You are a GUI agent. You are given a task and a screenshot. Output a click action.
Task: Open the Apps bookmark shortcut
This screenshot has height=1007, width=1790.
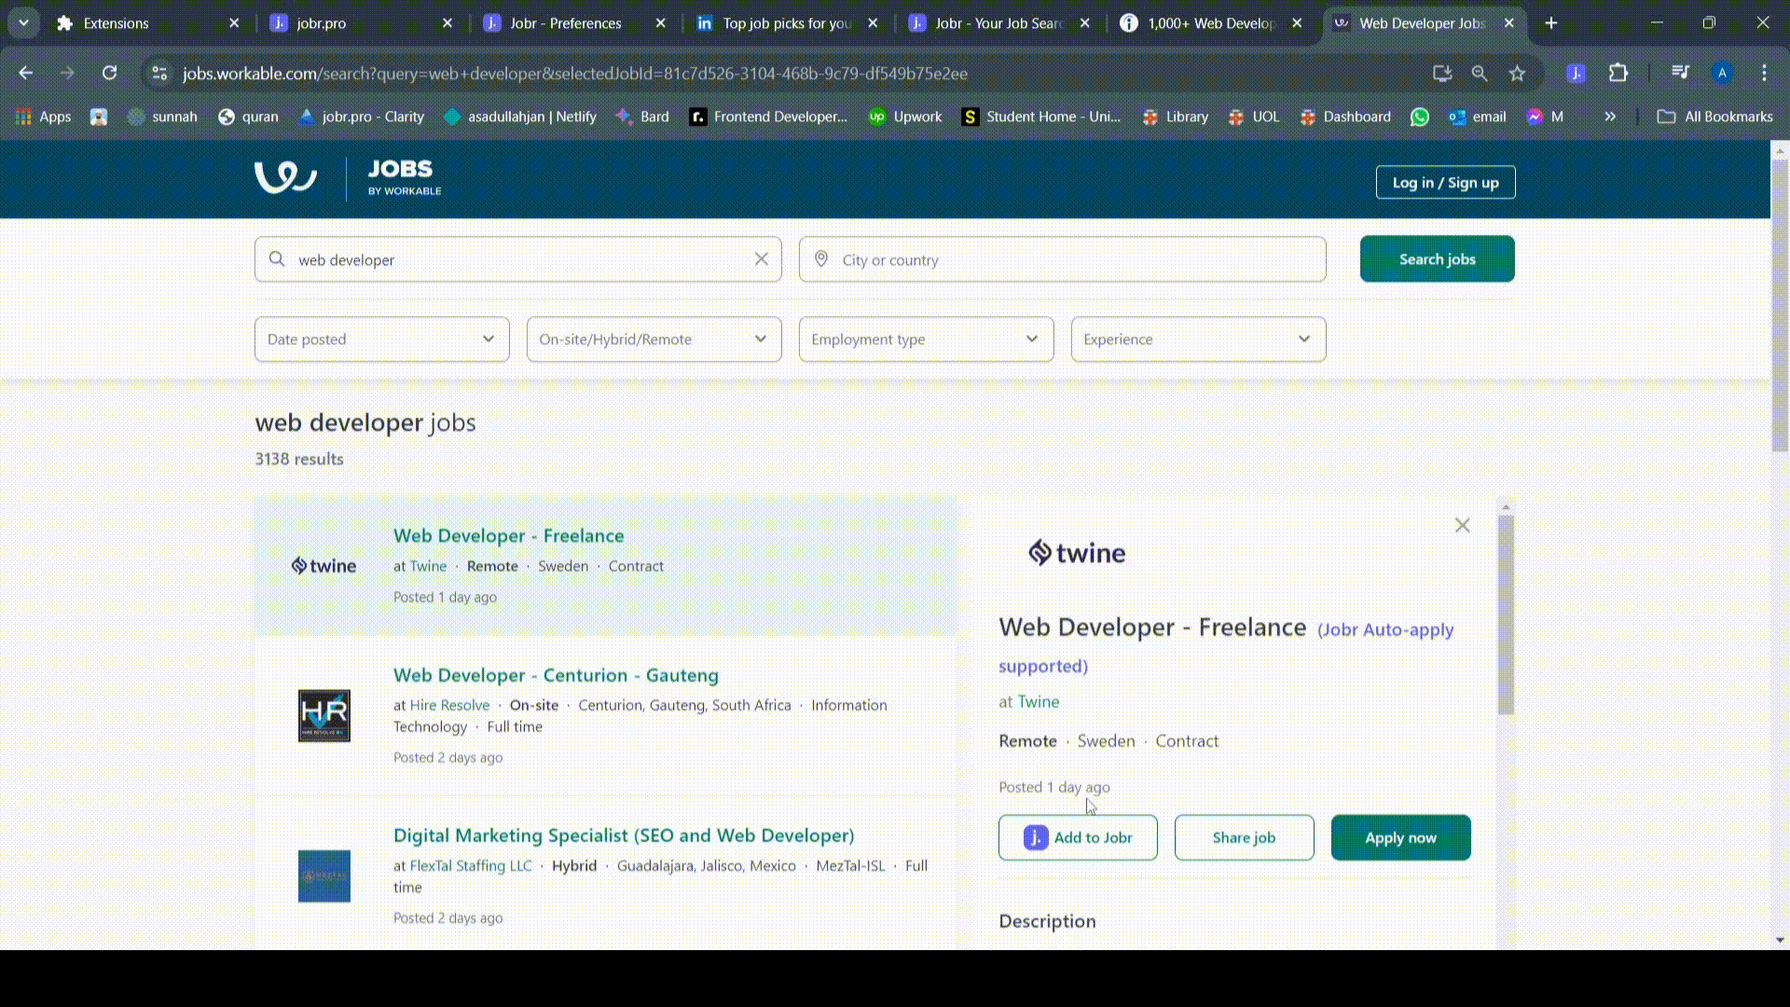(44, 117)
